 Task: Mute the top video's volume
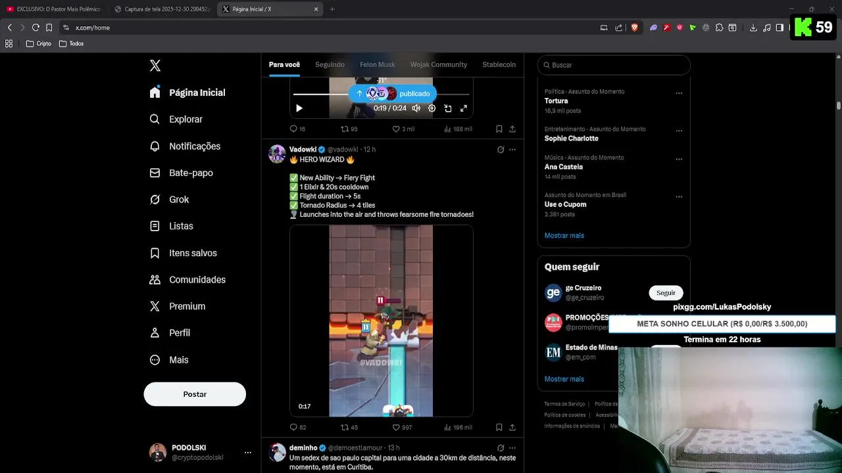(x=416, y=108)
